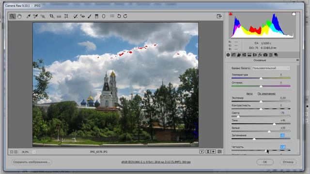Zoom out with the minus button
This screenshot has height=174, width=310.
(x=12, y=152)
